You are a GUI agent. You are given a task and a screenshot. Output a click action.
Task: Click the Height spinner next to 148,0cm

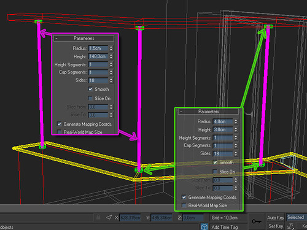[111, 56]
